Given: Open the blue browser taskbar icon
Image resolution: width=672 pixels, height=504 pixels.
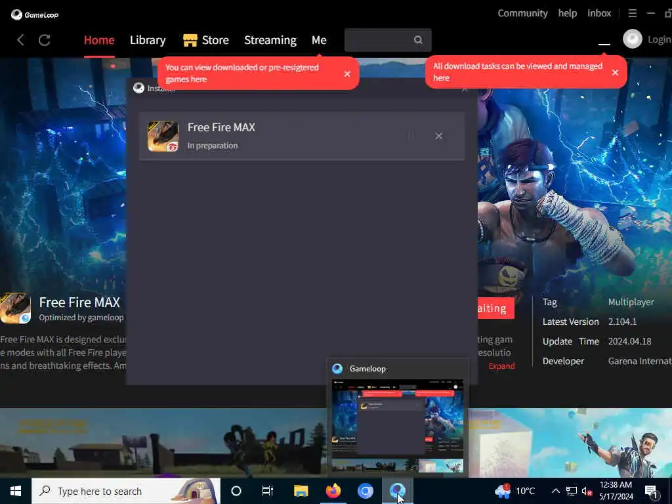Looking at the screenshot, I should pyautogui.click(x=365, y=491).
